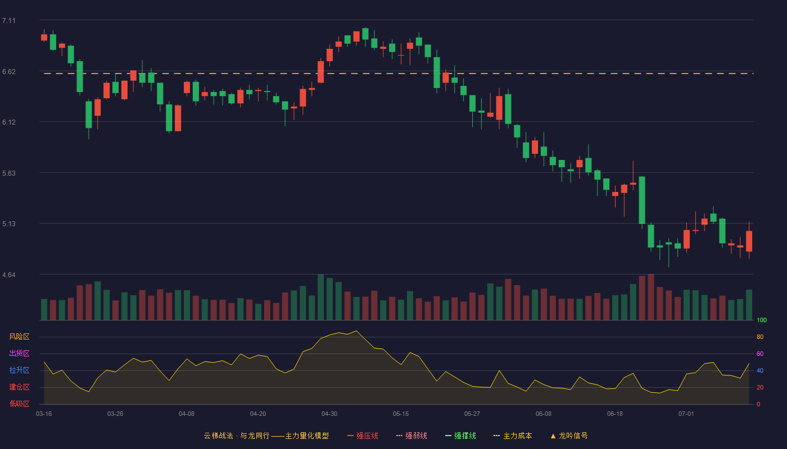Screen dimensions: 787x449
Task: Toggle the 强弱线 legend series
Action: (x=411, y=436)
